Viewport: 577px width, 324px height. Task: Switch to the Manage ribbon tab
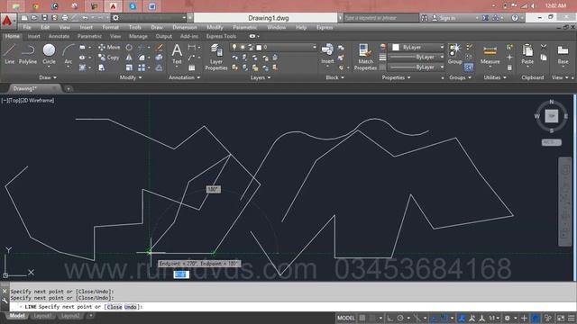[x=138, y=36]
